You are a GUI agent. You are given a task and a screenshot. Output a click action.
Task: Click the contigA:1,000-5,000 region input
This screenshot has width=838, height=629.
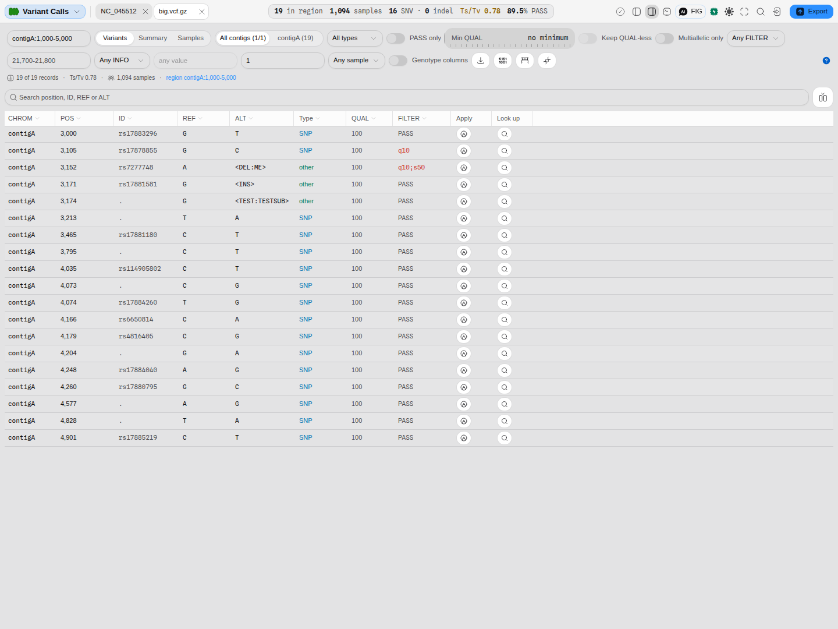point(49,38)
